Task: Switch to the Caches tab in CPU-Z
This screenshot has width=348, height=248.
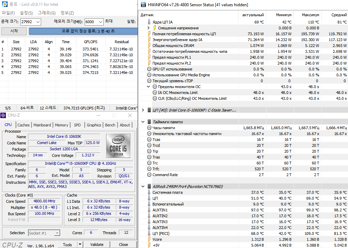Action: pyautogui.click(x=23, y=125)
